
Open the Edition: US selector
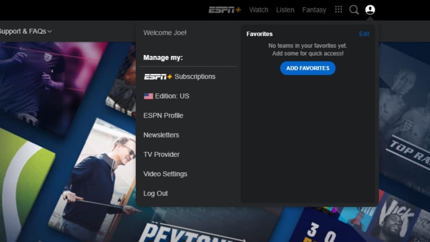[167, 96]
